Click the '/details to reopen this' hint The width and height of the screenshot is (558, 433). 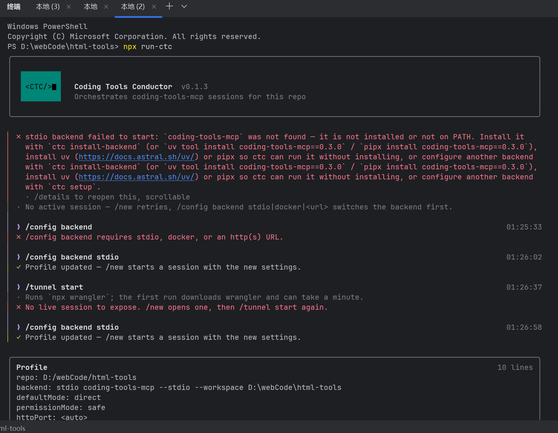tap(112, 197)
